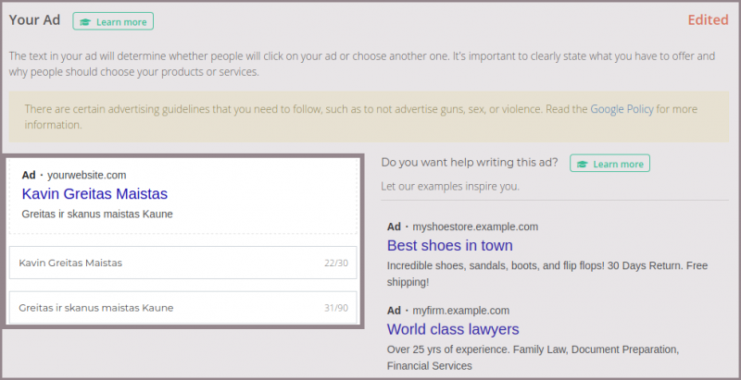Focus the description field Greitas ir skanus maistas Kaune
Image resolution: width=741 pixels, height=380 pixels.
point(156,307)
